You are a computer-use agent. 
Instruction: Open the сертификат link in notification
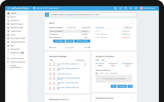coord(70,15)
